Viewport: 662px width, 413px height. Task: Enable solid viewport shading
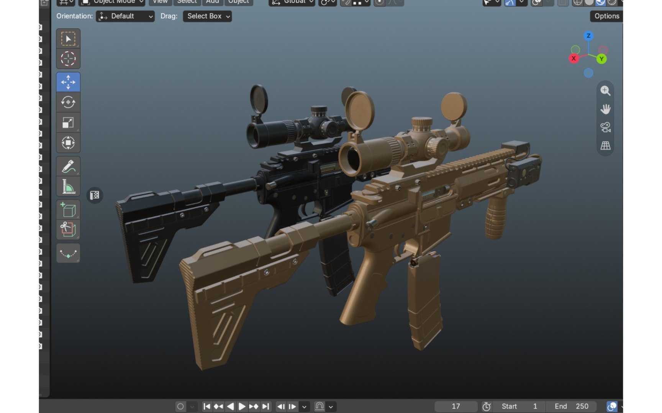pos(589,3)
